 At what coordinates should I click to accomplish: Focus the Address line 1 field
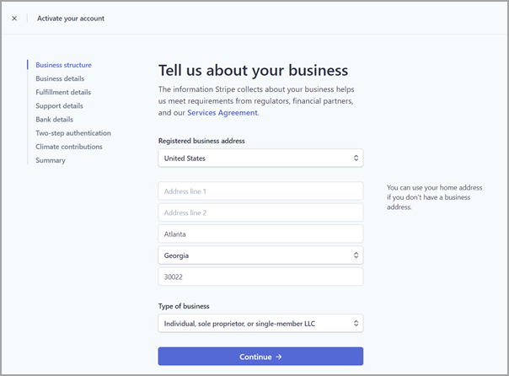click(x=260, y=191)
